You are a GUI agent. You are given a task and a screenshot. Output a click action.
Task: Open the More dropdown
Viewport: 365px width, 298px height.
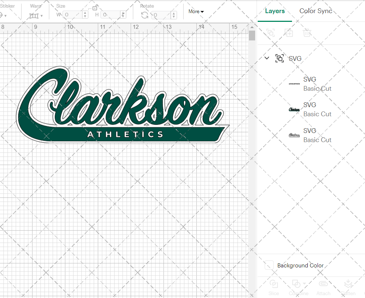click(196, 11)
